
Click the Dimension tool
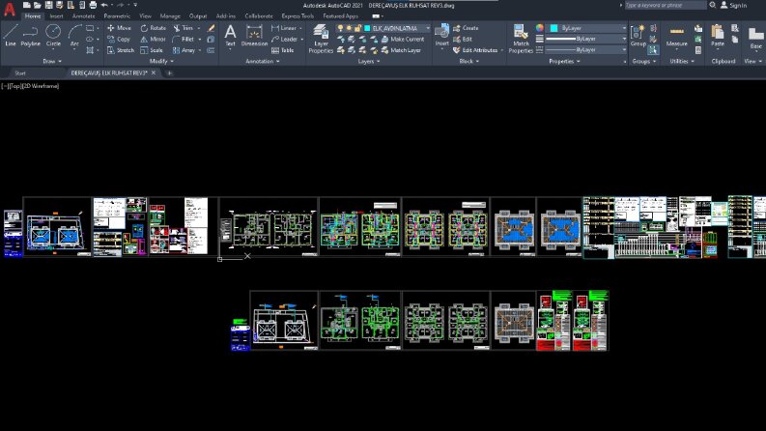(254, 35)
